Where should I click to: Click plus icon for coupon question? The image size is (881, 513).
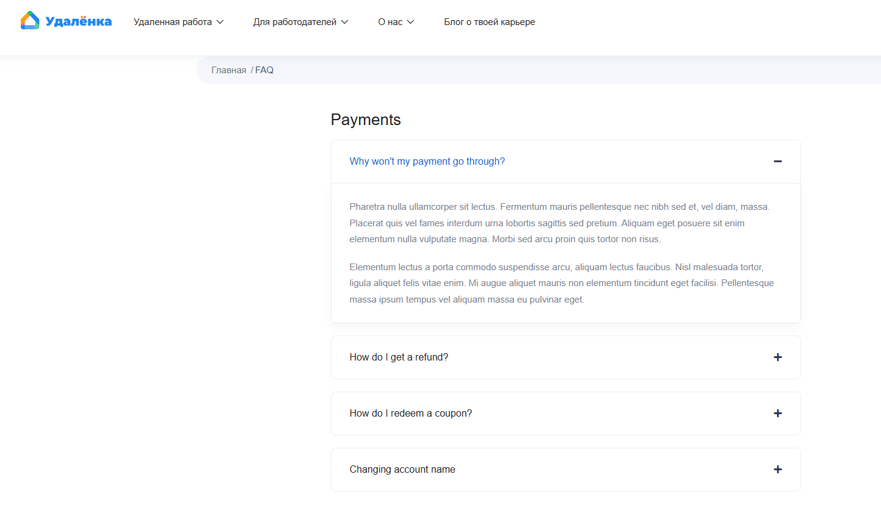pyautogui.click(x=777, y=414)
